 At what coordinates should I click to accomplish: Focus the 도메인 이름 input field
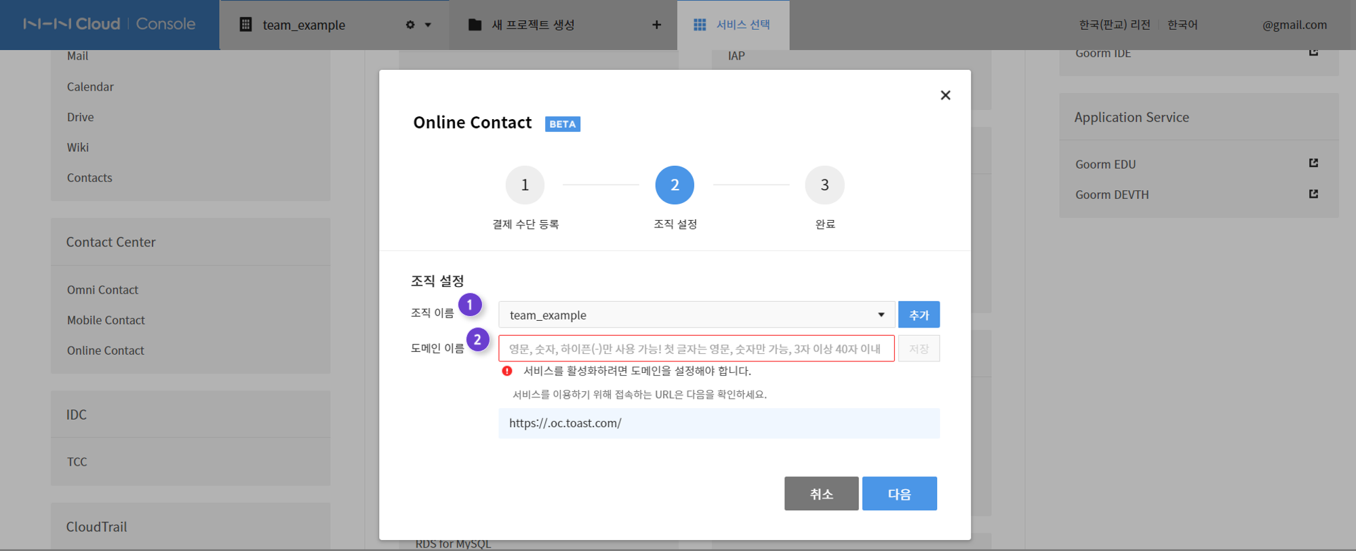696,349
